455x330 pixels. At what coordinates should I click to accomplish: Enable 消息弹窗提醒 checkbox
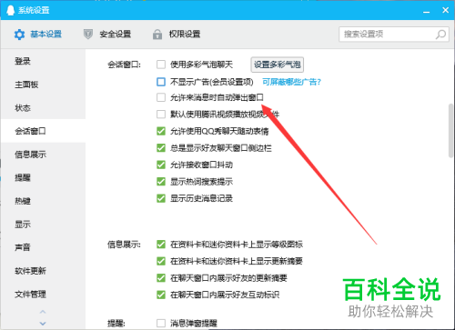coord(161,323)
